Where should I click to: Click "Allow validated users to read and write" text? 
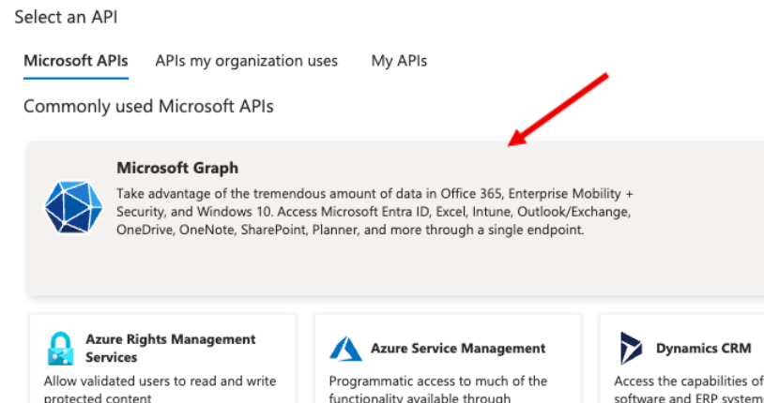point(160,381)
